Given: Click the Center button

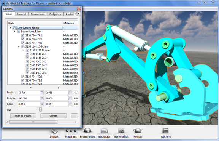Looking at the screenshot, I should tap(54, 116).
